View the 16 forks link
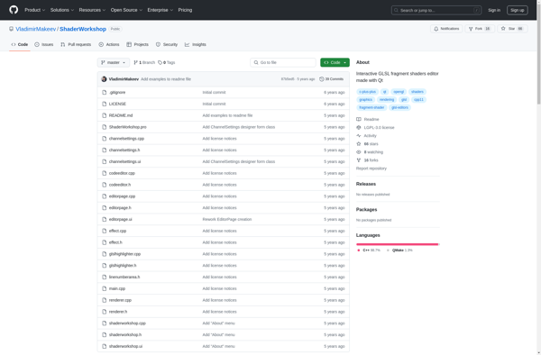 tap(368, 160)
